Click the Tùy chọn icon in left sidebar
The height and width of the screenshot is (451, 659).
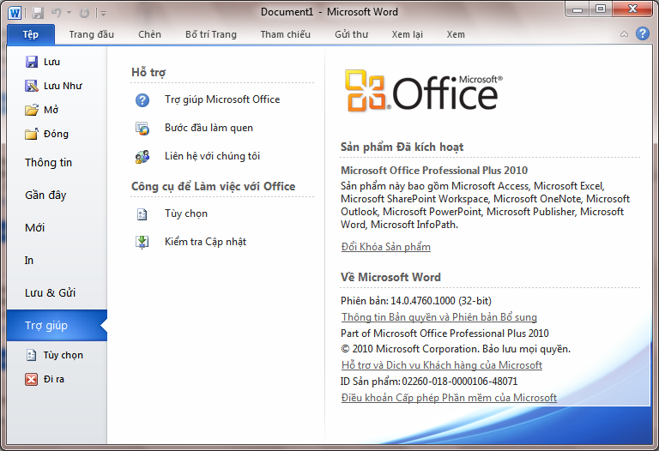pos(31,355)
